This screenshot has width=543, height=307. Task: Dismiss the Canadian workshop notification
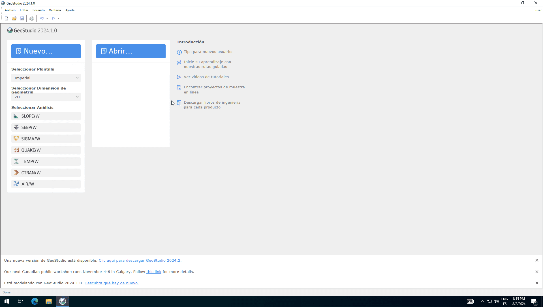(536, 272)
